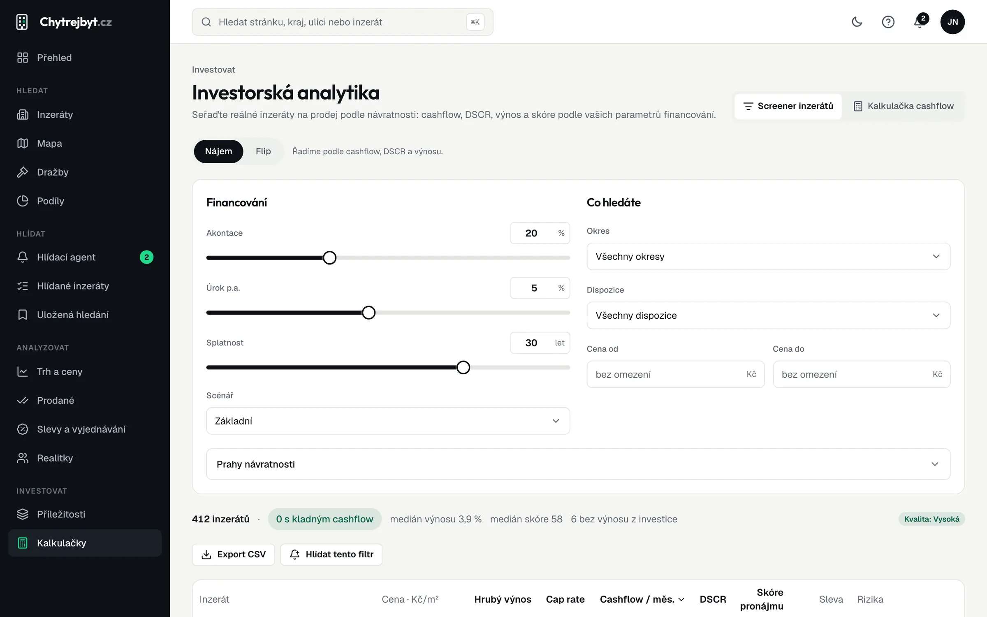Screen dimensions: 987x617
Task: Select the Nájem mode toggle
Action: (218, 151)
